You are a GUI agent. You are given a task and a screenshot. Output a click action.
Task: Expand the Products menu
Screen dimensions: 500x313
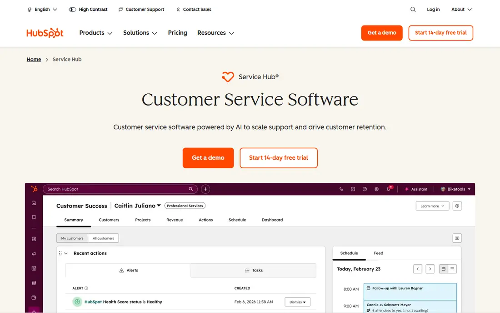(95, 33)
